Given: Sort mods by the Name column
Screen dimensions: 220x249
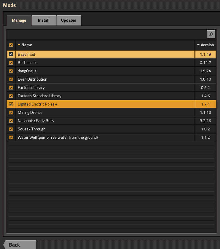Looking at the screenshot, I should pyautogui.click(x=25, y=45).
